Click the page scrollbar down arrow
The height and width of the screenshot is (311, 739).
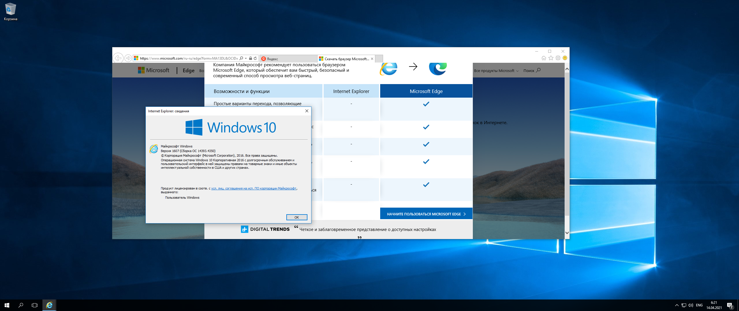tap(567, 233)
